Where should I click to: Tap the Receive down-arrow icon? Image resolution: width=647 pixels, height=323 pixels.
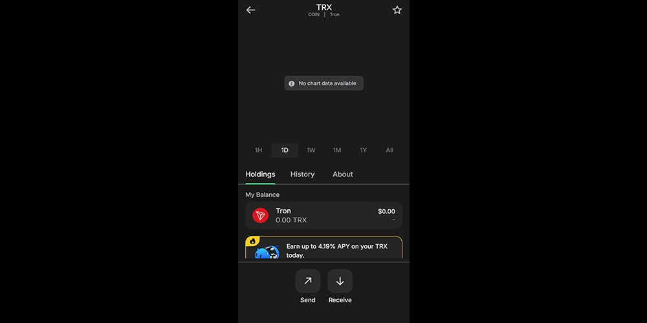coord(340,281)
